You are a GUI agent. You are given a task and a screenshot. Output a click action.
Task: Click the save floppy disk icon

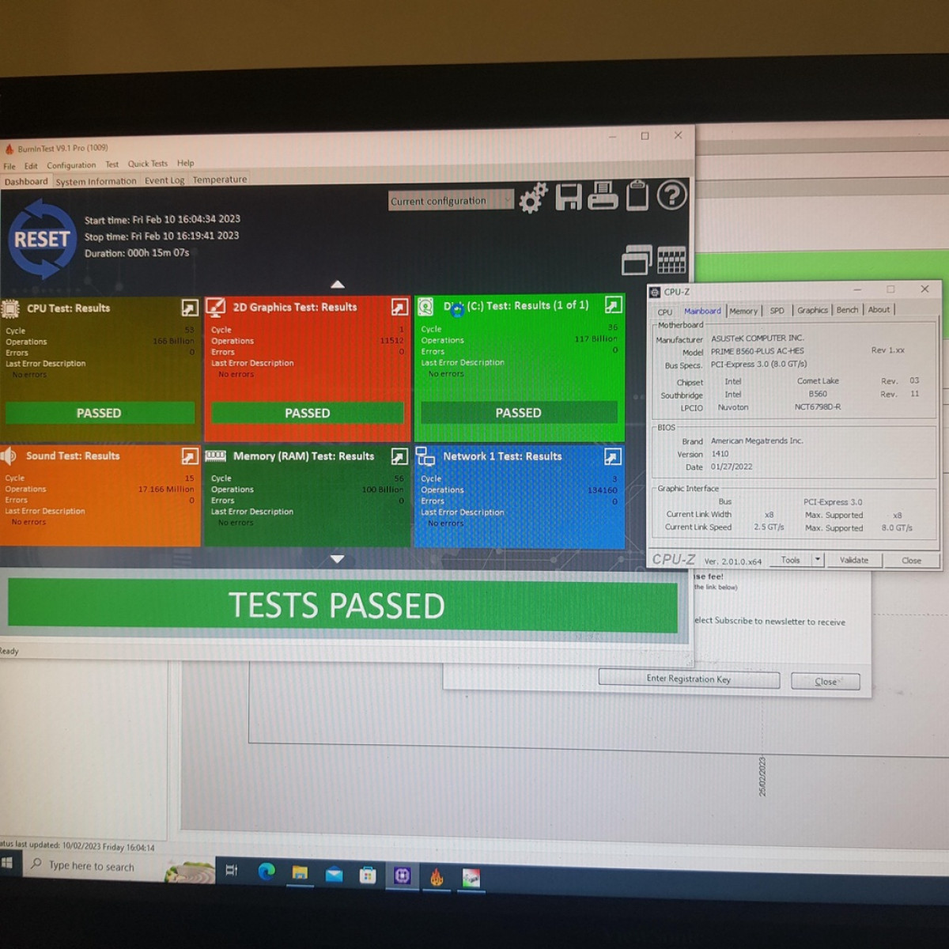pos(568,196)
